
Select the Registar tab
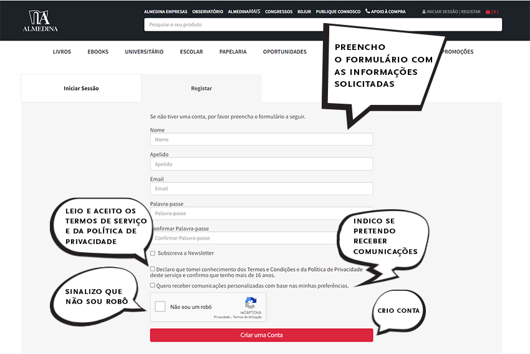pos(201,89)
